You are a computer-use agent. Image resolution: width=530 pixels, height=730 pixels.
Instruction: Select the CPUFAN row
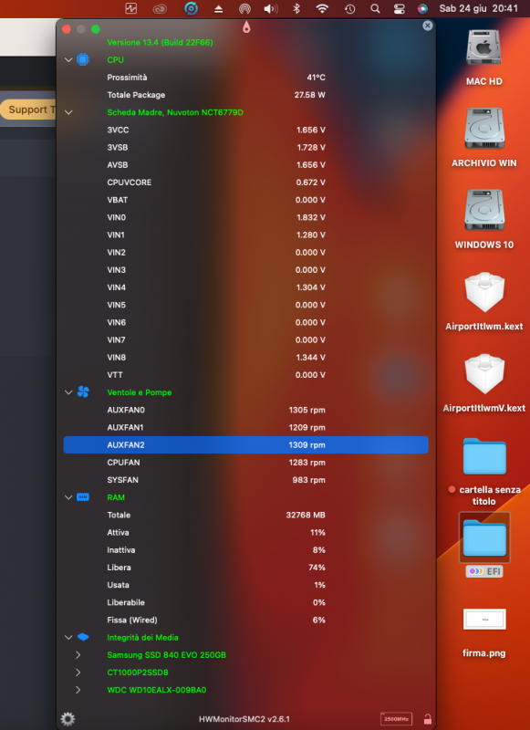pyautogui.click(x=245, y=463)
